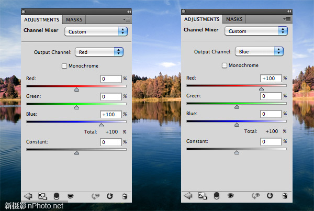
Task: Collapse right panel with double-arrow icon
Action: (289, 11)
